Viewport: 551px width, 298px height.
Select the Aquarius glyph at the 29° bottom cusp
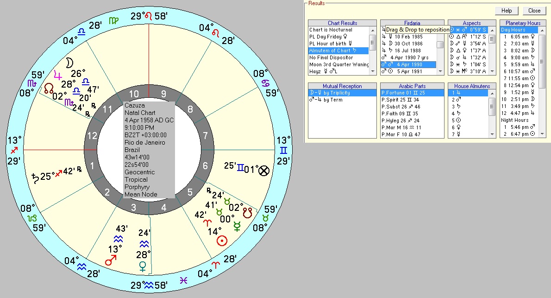click(149, 285)
